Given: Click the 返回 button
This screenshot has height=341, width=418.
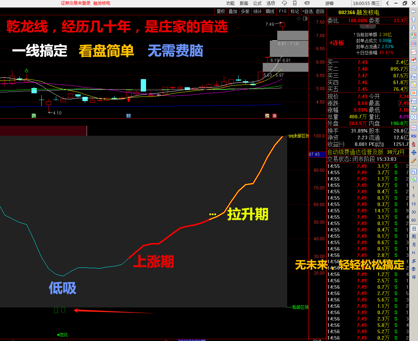Looking at the screenshot, I should click(x=320, y=11).
